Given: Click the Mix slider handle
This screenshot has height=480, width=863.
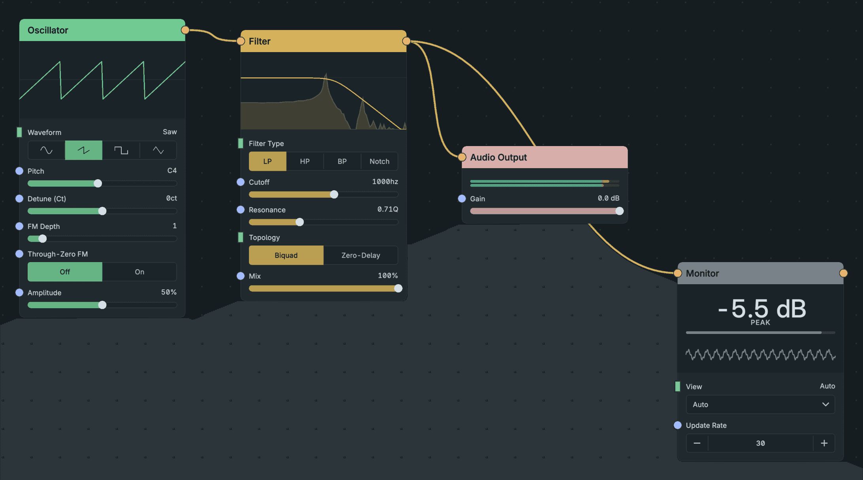Looking at the screenshot, I should click(x=398, y=288).
